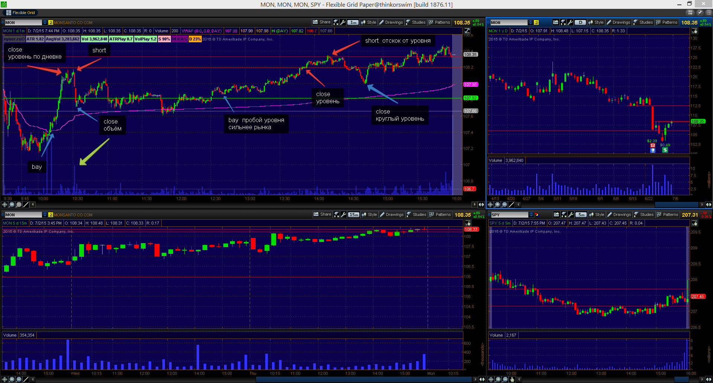Screen dimensions: 713x383
Task: Select crosshair pan tool below MON 1m chart
Action: pyautogui.click(x=5, y=204)
